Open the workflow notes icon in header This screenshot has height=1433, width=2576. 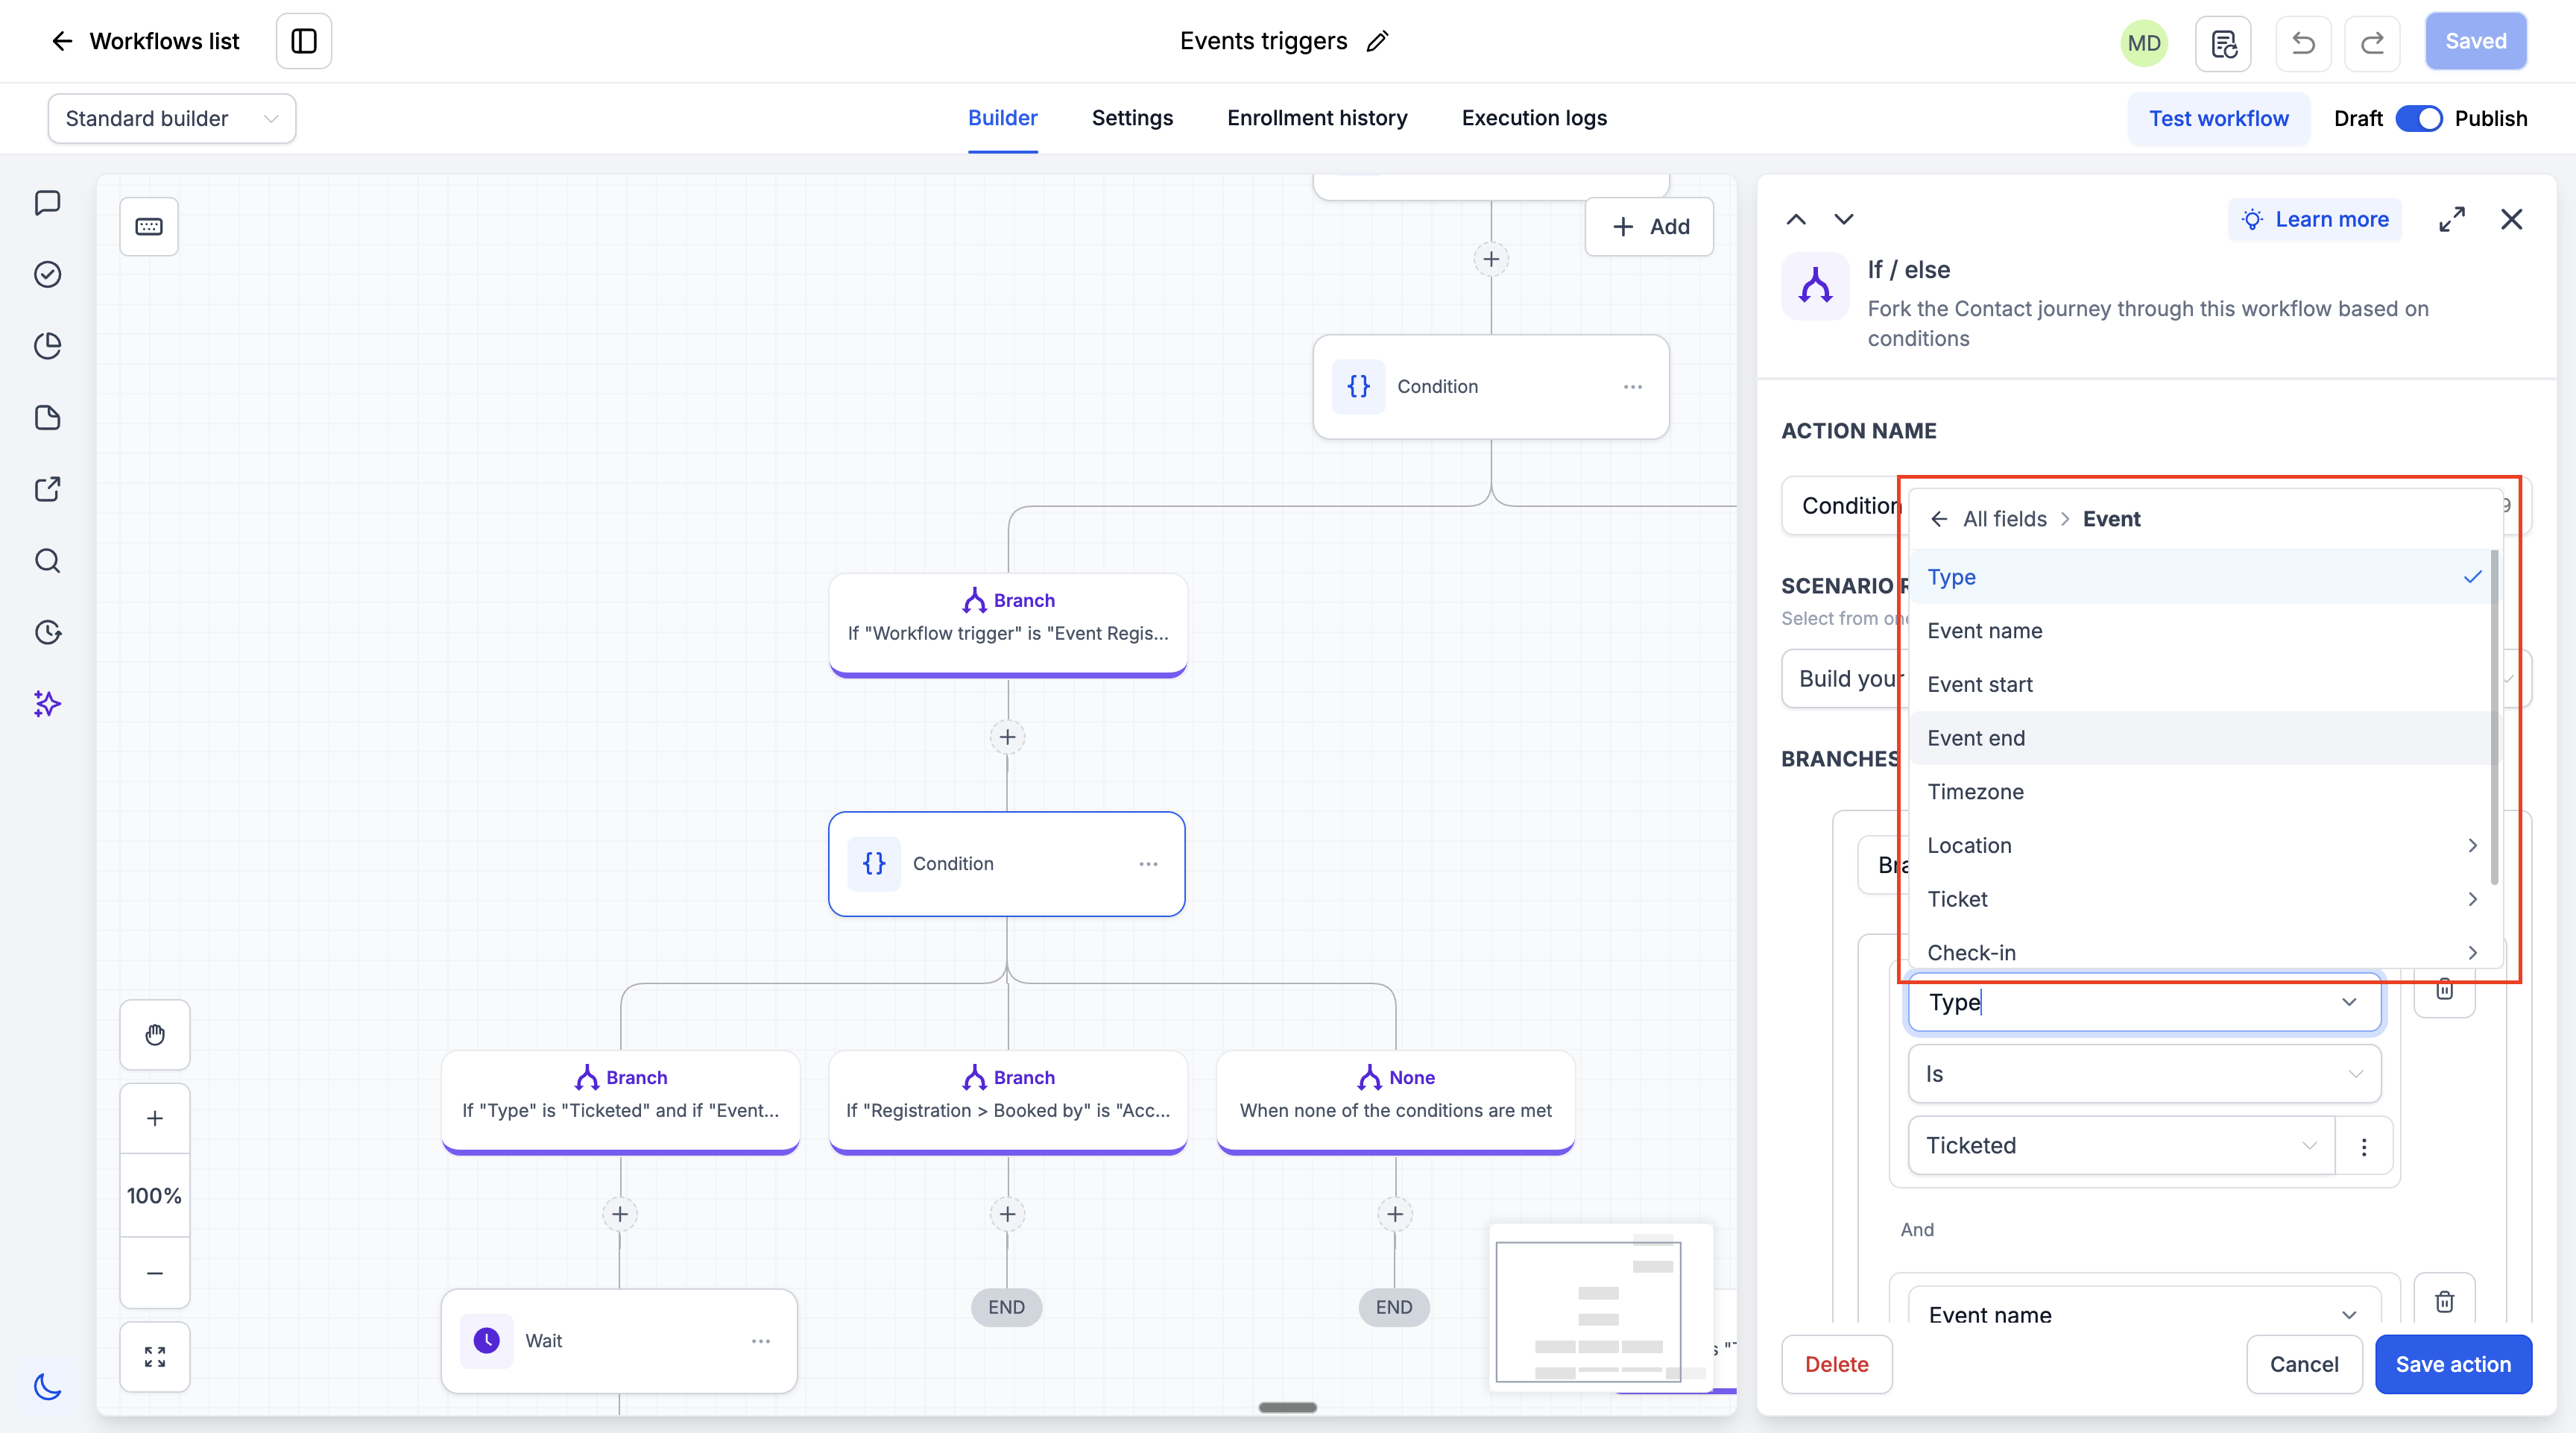2223,43
